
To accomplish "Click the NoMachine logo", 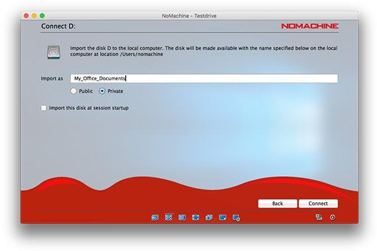I will click(309, 26).
